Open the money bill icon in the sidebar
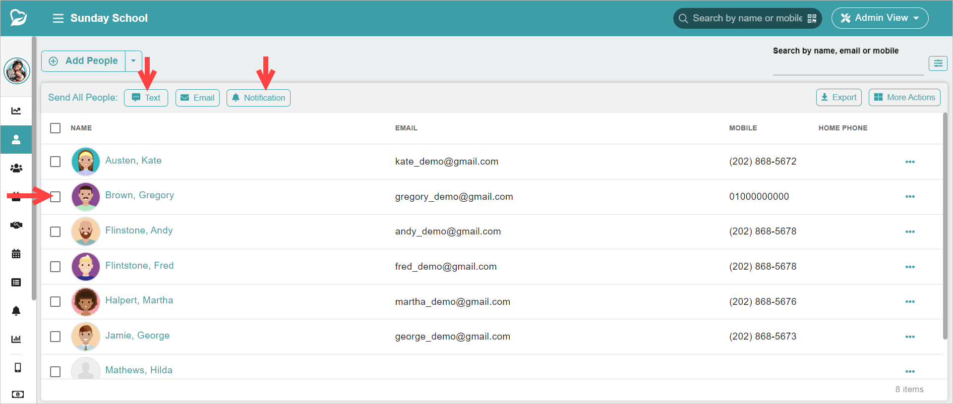Screen dimensions: 953x404 click(x=17, y=394)
